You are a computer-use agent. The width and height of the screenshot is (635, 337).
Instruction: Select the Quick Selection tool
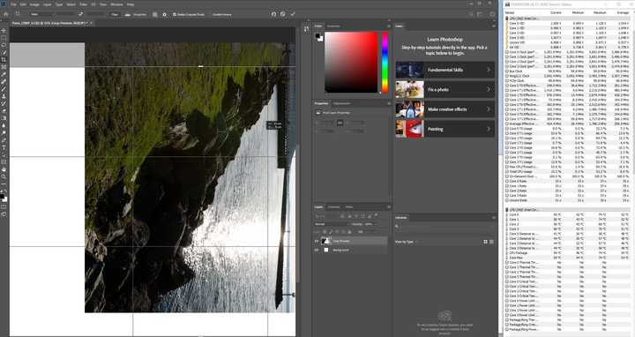point(4,53)
